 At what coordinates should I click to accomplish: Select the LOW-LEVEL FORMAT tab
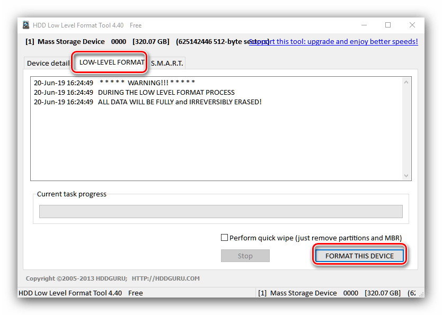[x=111, y=62]
